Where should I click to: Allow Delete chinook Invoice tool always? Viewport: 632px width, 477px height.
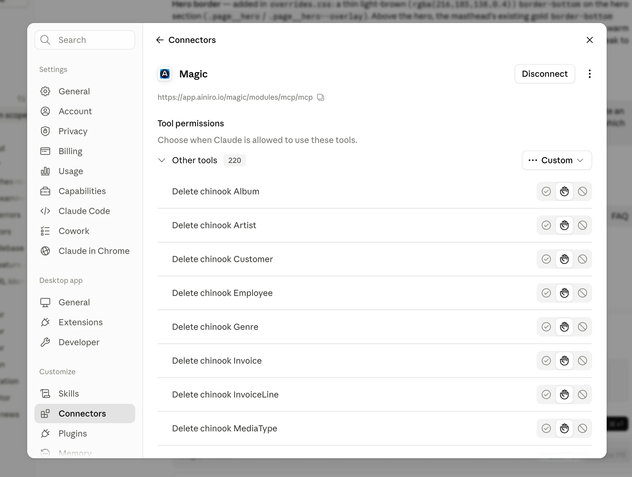coord(546,361)
